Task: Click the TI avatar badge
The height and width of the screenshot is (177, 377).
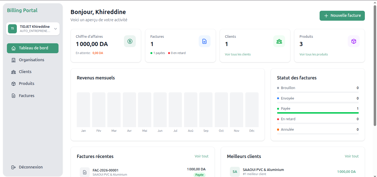Action: pos(12,29)
